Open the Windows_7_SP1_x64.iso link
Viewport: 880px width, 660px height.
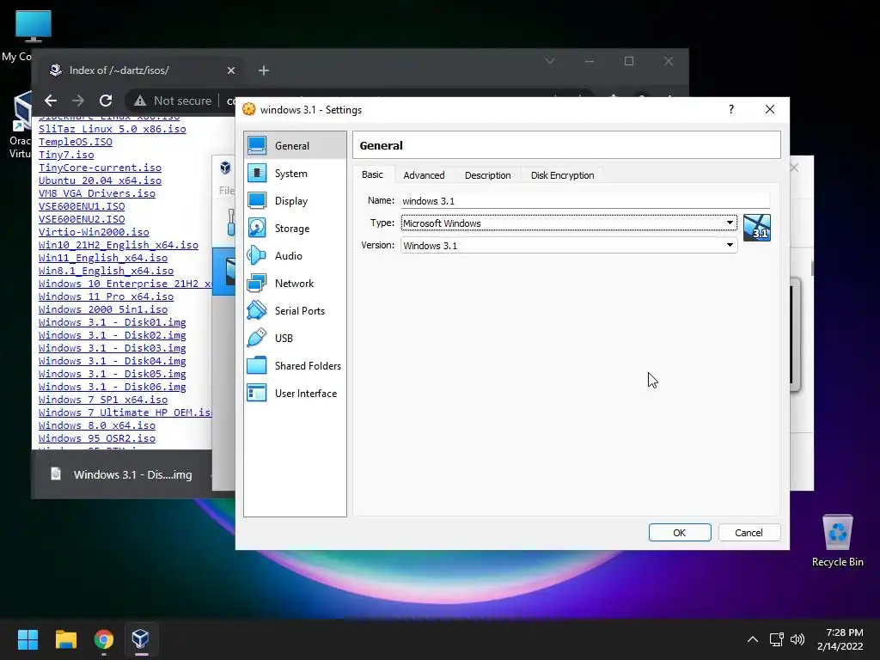pyautogui.click(x=103, y=400)
